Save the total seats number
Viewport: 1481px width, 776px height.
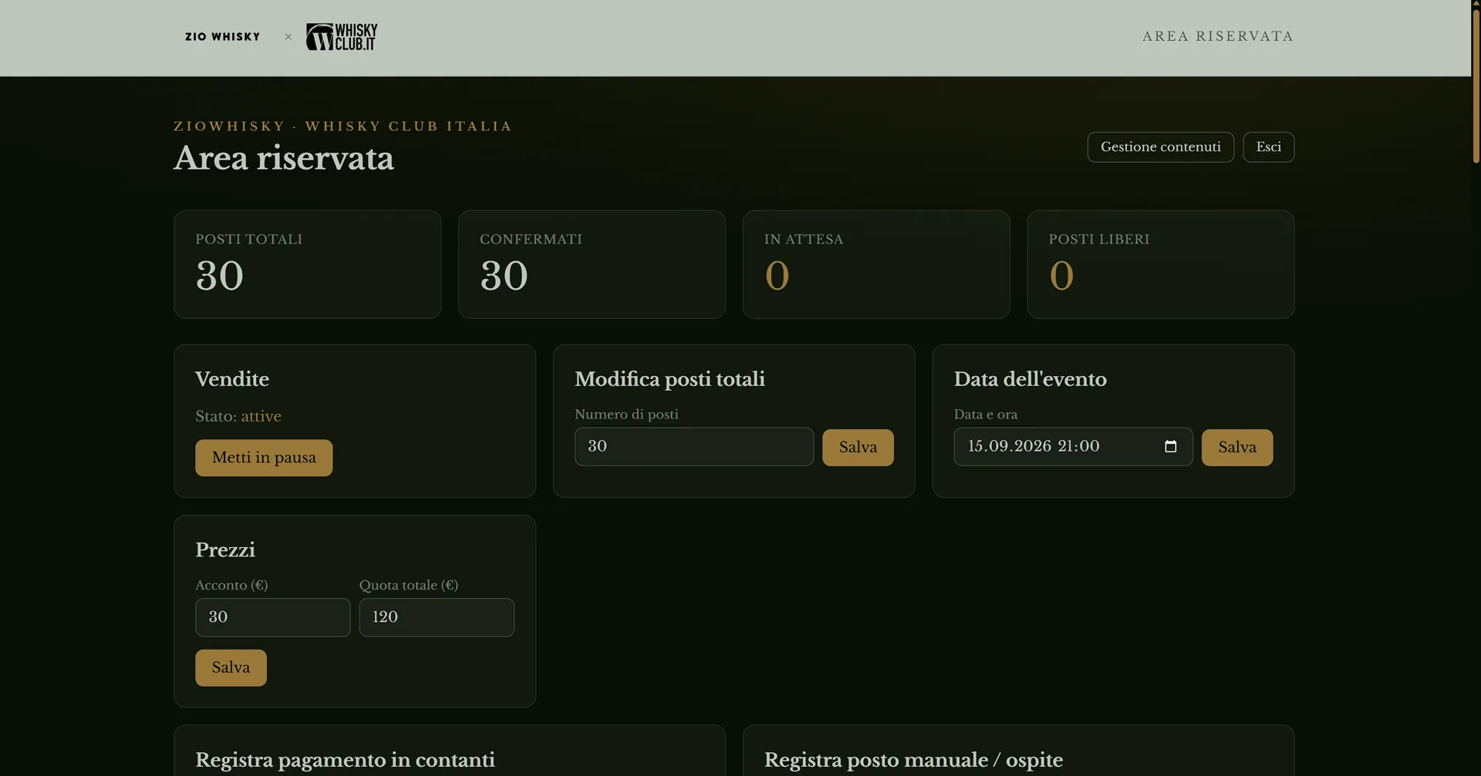pyautogui.click(x=858, y=448)
